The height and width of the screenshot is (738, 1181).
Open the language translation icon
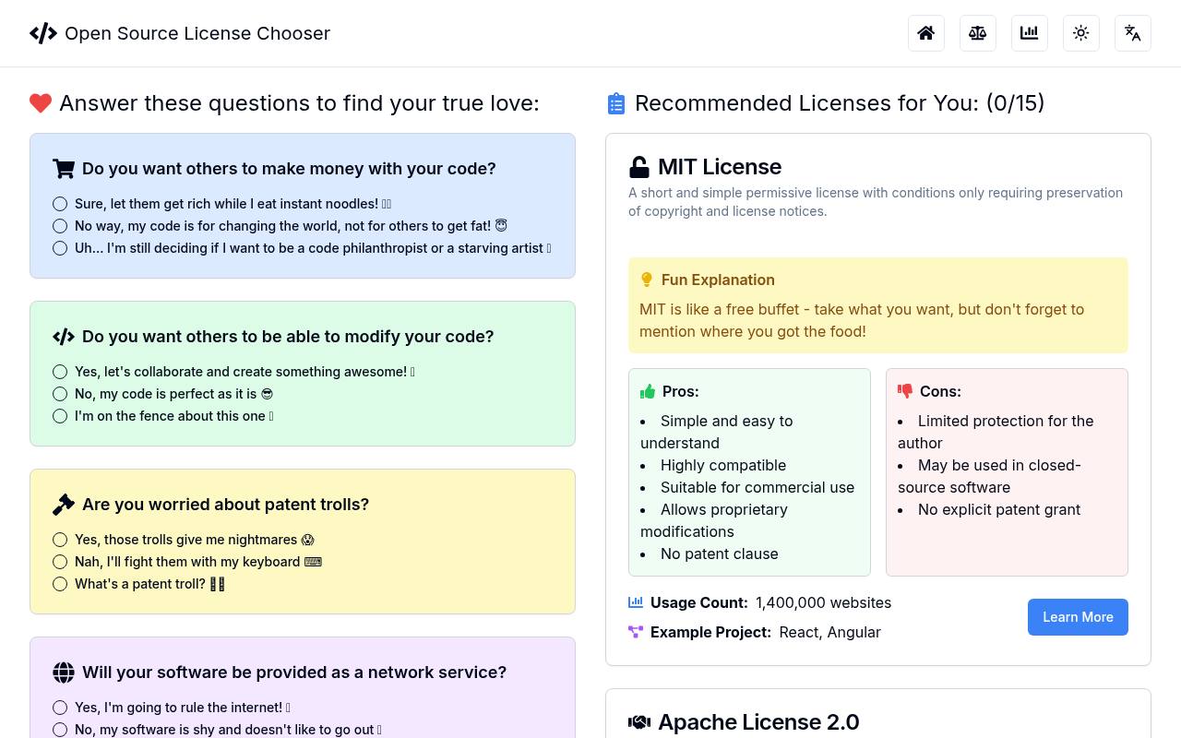click(1133, 33)
